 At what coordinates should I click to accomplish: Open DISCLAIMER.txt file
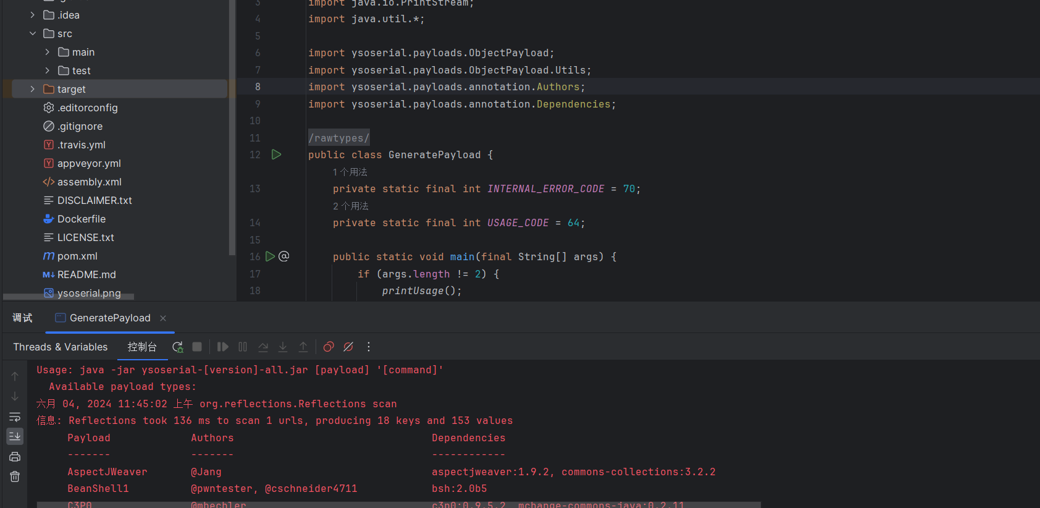coord(87,200)
